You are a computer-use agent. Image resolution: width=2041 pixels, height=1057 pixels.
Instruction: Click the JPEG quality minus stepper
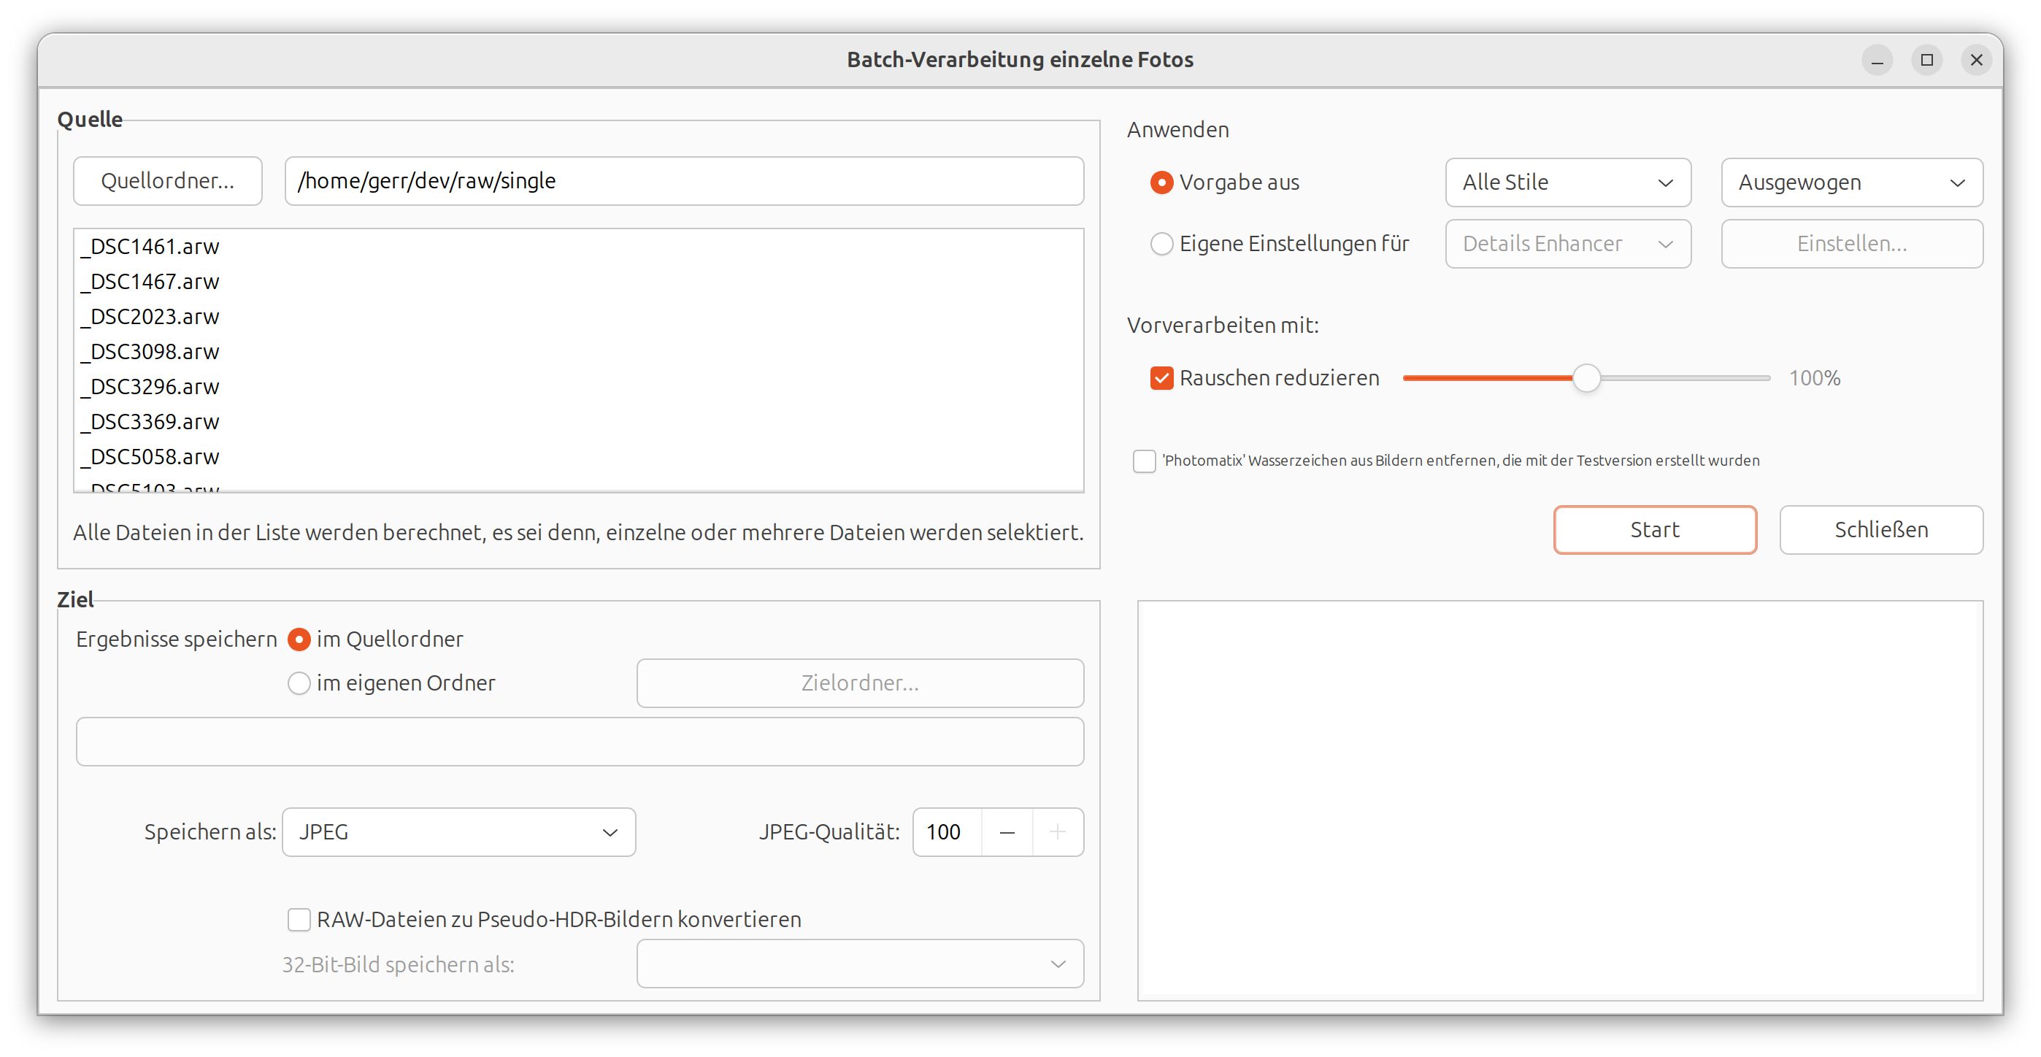[x=1007, y=832]
